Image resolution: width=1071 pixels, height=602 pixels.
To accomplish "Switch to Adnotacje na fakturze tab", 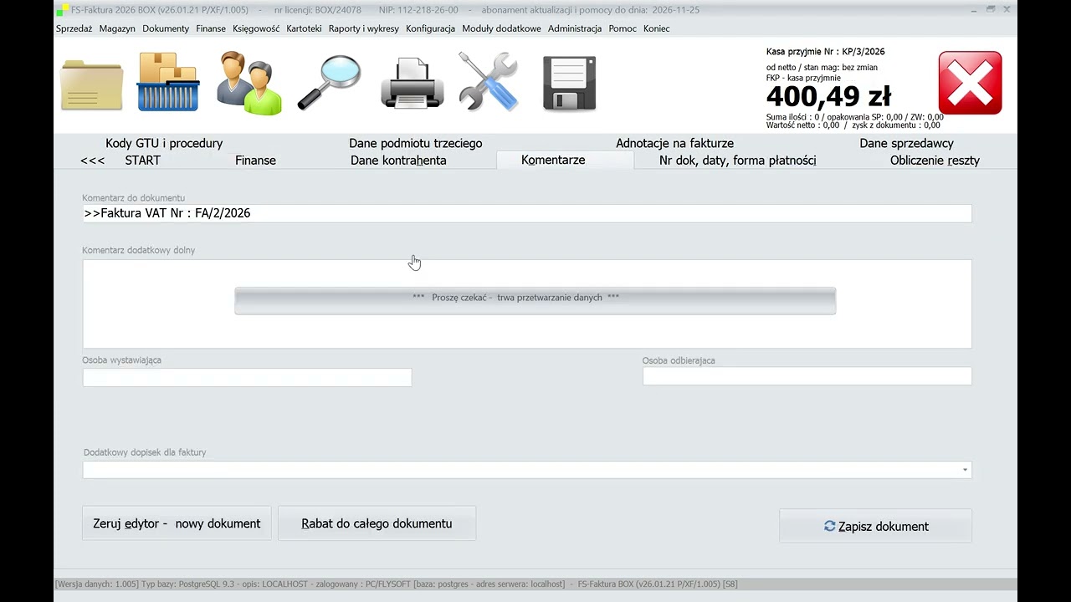I will click(x=674, y=143).
